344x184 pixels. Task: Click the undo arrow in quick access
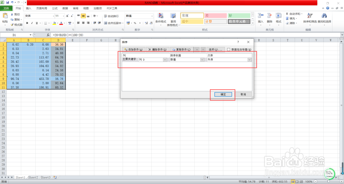(x=12, y=3)
